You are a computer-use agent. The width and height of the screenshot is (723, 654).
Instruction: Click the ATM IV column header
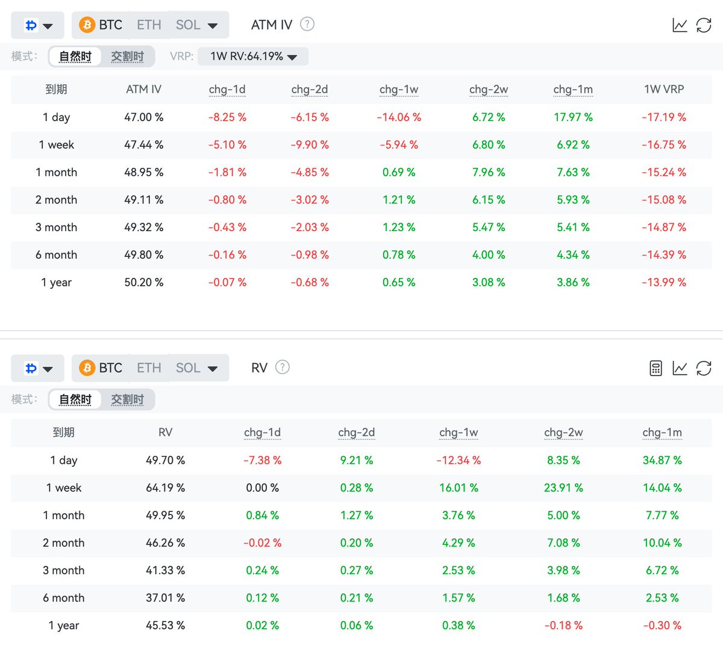pyautogui.click(x=144, y=89)
